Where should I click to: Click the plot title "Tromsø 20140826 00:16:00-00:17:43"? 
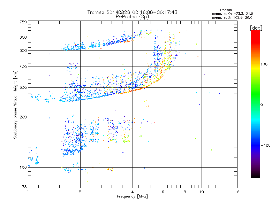tap(132, 12)
